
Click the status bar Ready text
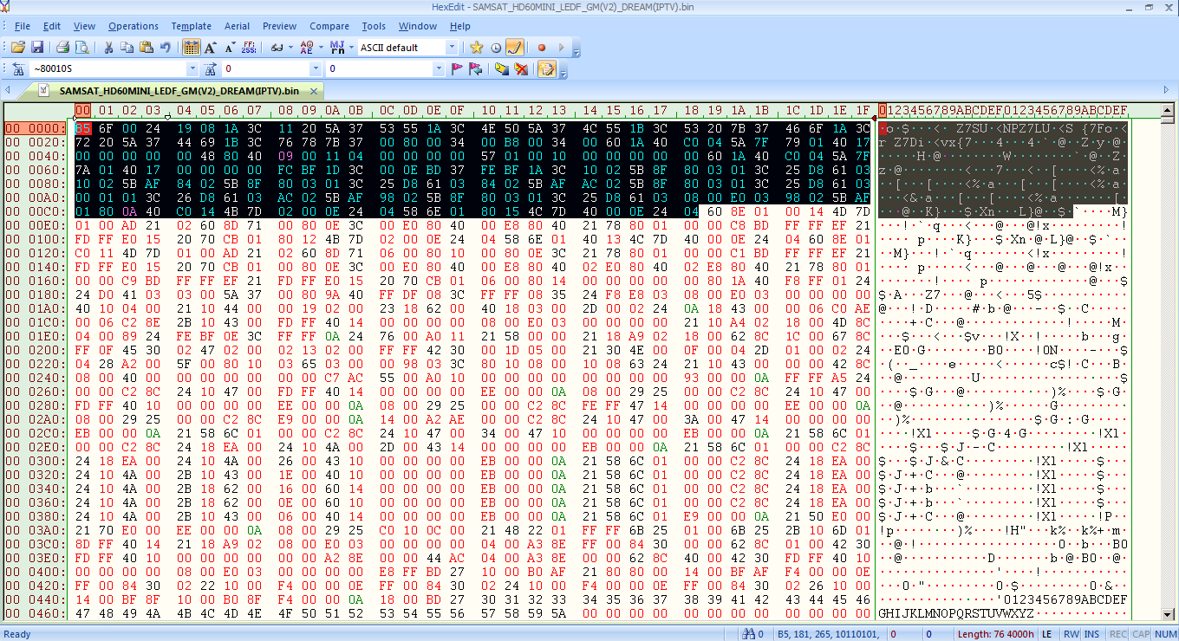[x=18, y=634]
